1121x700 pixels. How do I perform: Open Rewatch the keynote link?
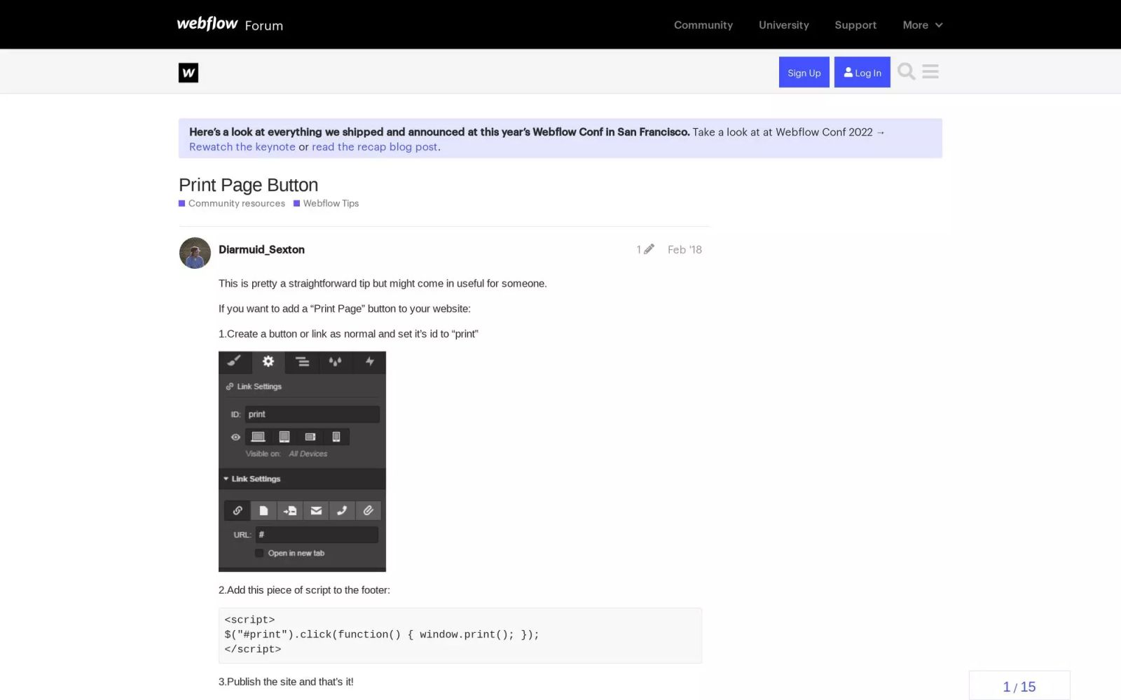tap(242, 147)
